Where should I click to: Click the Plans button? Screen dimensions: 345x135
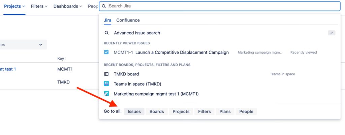[225, 111]
